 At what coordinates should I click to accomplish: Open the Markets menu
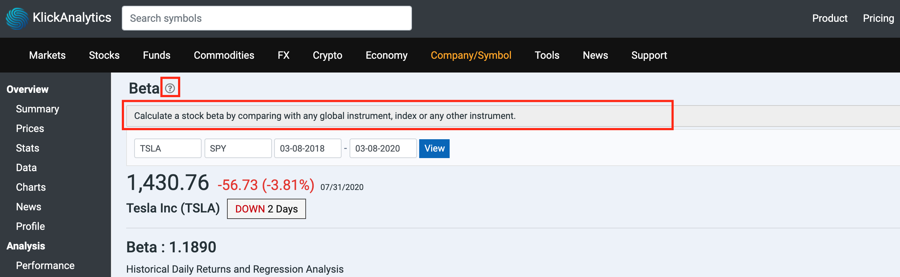point(48,55)
